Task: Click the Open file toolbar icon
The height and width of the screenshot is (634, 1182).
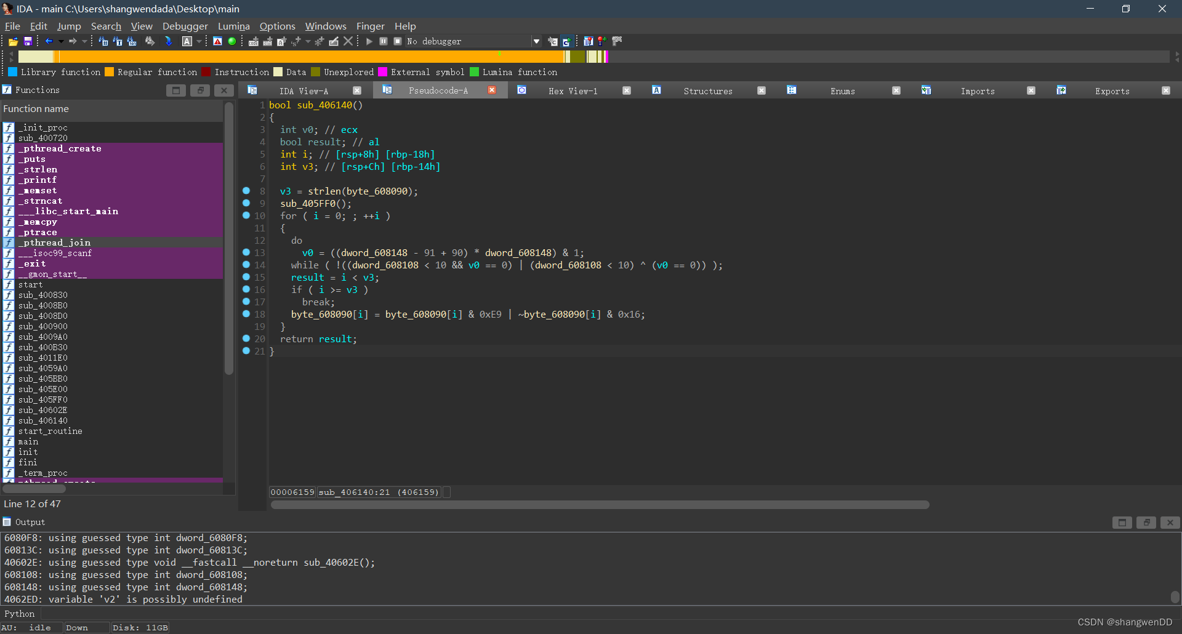Action: click(x=13, y=41)
